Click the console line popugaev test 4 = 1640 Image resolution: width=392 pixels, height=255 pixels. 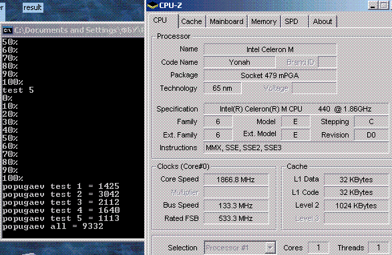[x=61, y=210]
